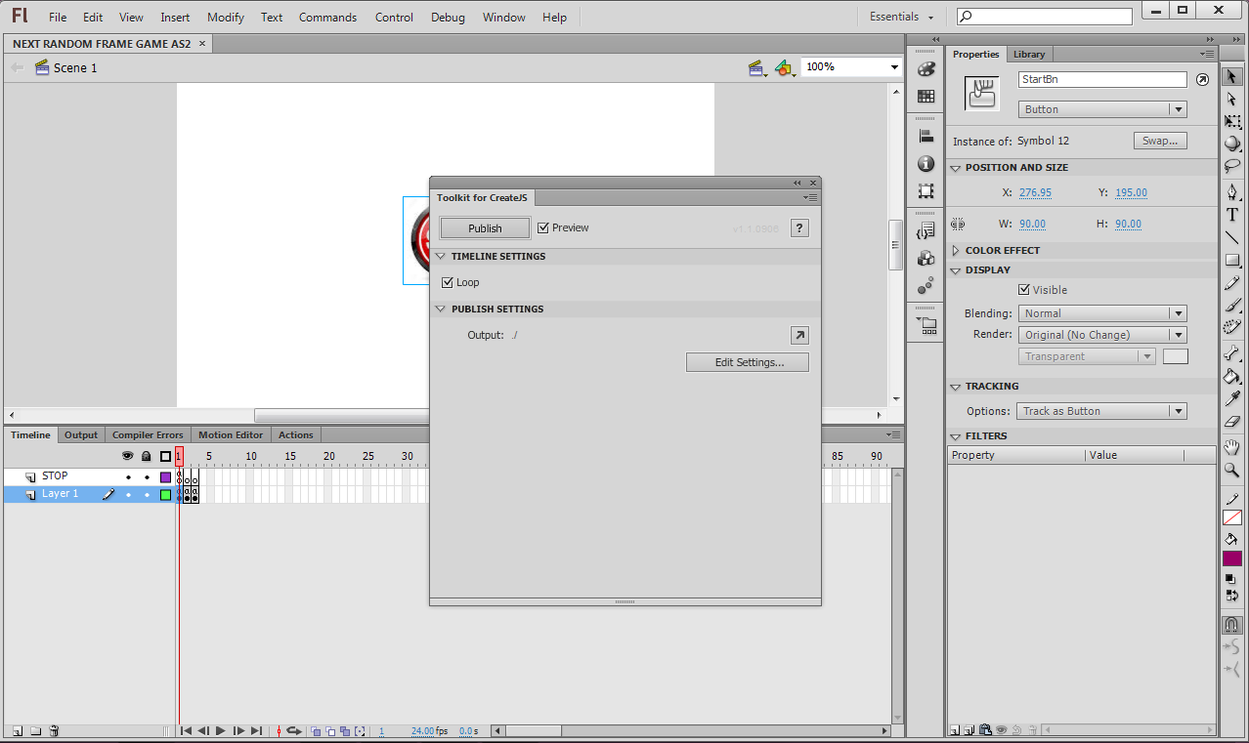Select the Selection tool

[1231, 75]
